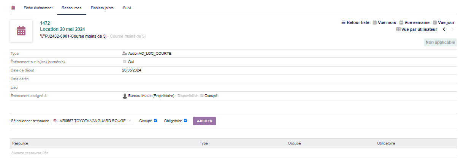Image resolution: width=458 pixels, height=162 pixels.
Task: Open the Fiche événement tab
Action: coord(38,8)
